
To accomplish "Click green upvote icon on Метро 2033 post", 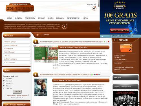I will click(92, 75).
